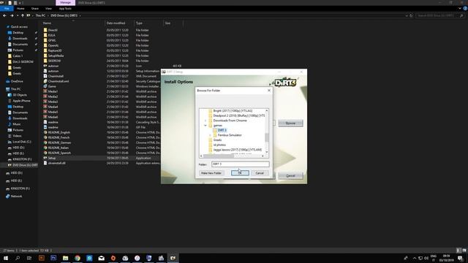Select the Rapture3D folder icon

tap(45, 50)
